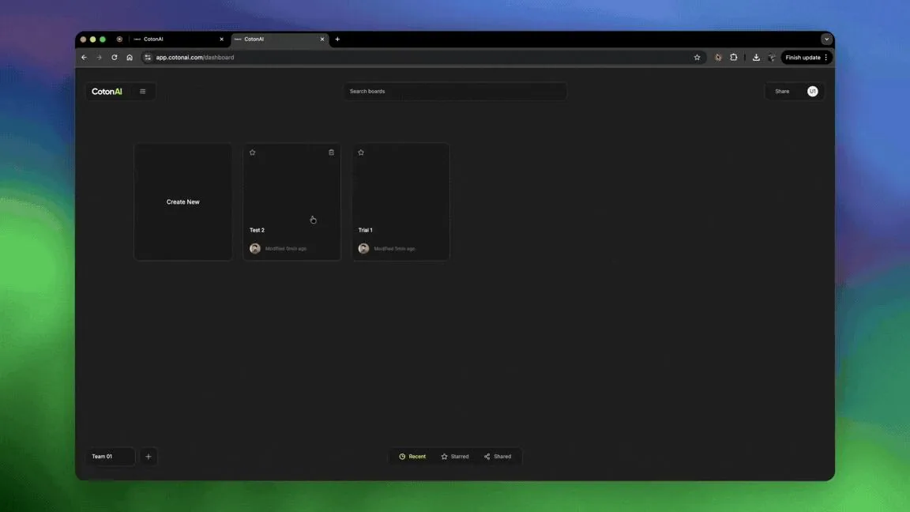Click the extension icon left of puzzle icon
The height and width of the screenshot is (512, 910).
(x=718, y=58)
